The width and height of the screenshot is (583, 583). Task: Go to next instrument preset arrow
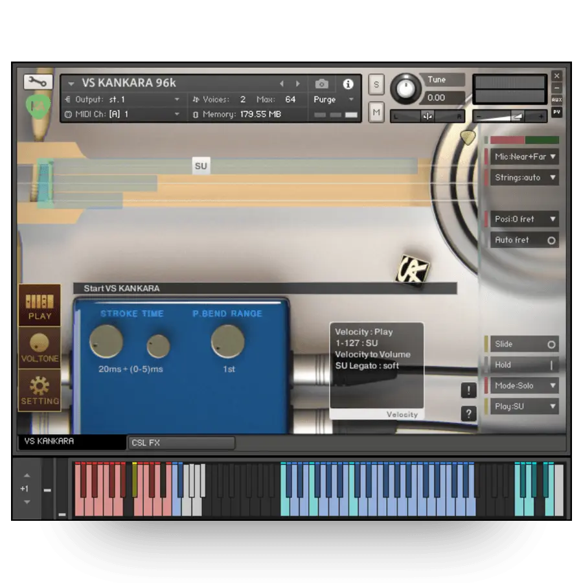pyautogui.click(x=298, y=84)
